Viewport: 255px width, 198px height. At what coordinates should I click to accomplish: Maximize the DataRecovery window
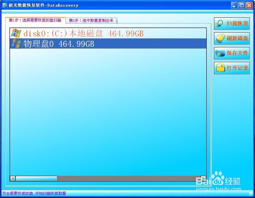pos(242,5)
